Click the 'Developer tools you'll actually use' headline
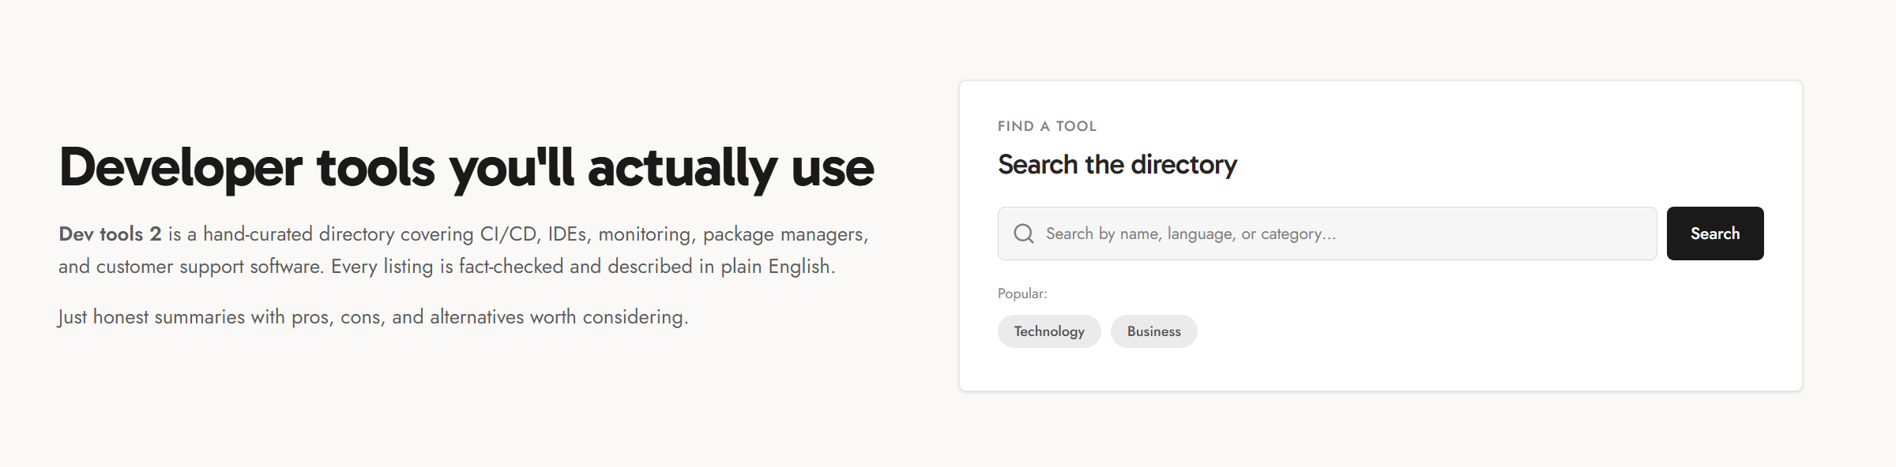Image resolution: width=1896 pixels, height=467 pixels. (x=466, y=167)
